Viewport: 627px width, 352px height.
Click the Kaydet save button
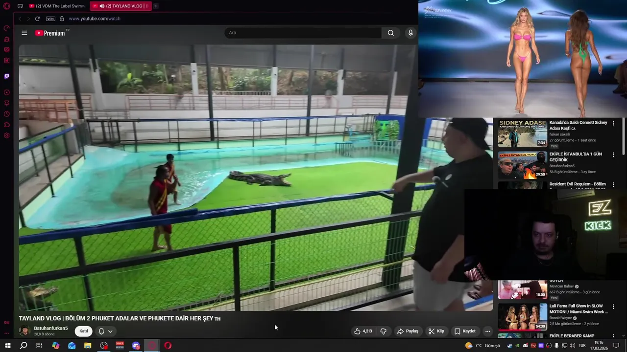[465, 331]
